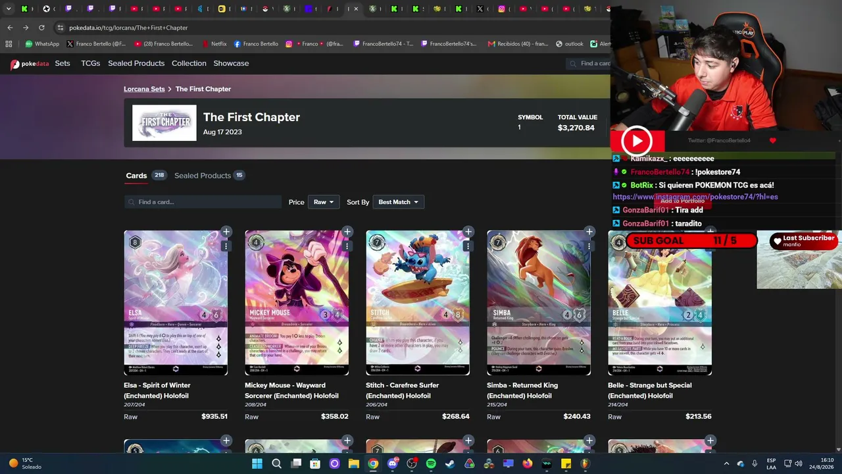Add Simba Returned King using plus icon

[x=589, y=232]
